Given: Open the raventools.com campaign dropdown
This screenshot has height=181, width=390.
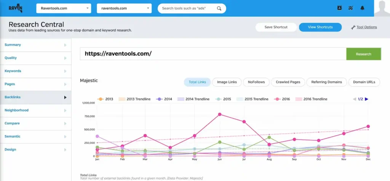Looking at the screenshot, I should 124,8.
